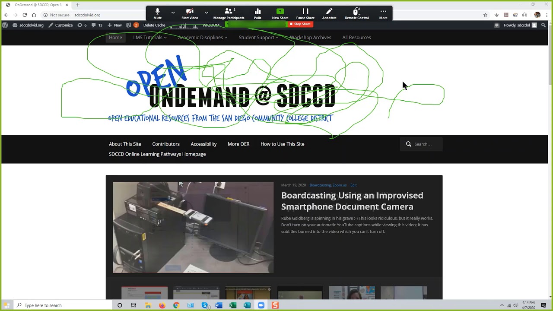The height and width of the screenshot is (311, 553).
Task: Go back in Chrome
Action: pos(6,15)
